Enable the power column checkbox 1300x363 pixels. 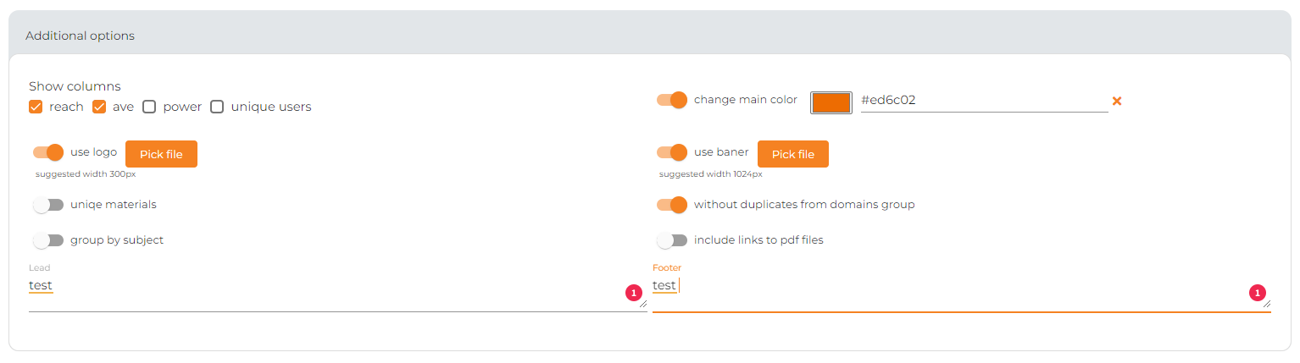149,107
